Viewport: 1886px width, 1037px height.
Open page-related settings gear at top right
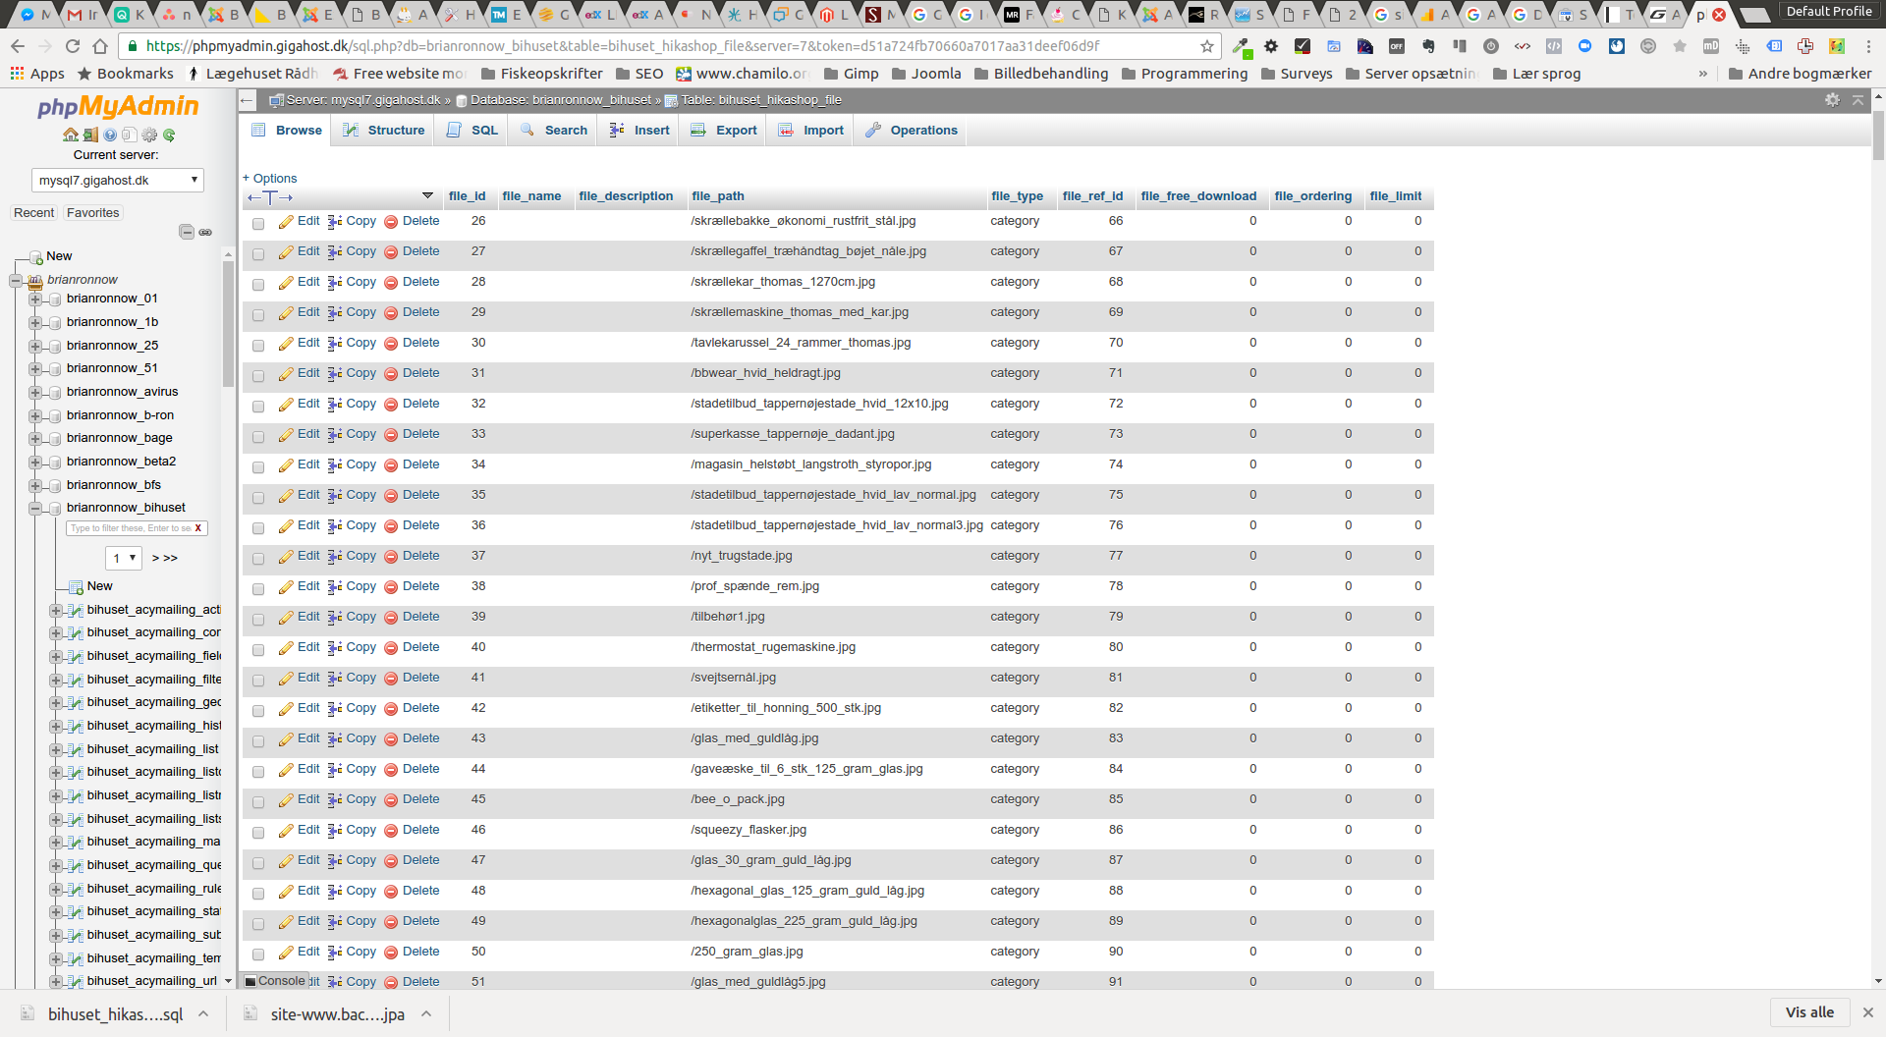pyautogui.click(x=1832, y=100)
